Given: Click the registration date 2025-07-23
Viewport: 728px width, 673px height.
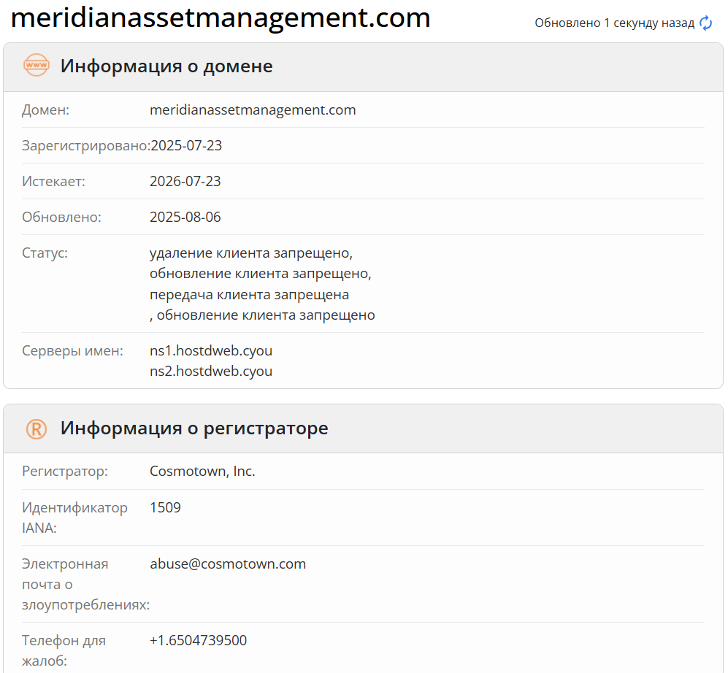Looking at the screenshot, I should point(187,145).
